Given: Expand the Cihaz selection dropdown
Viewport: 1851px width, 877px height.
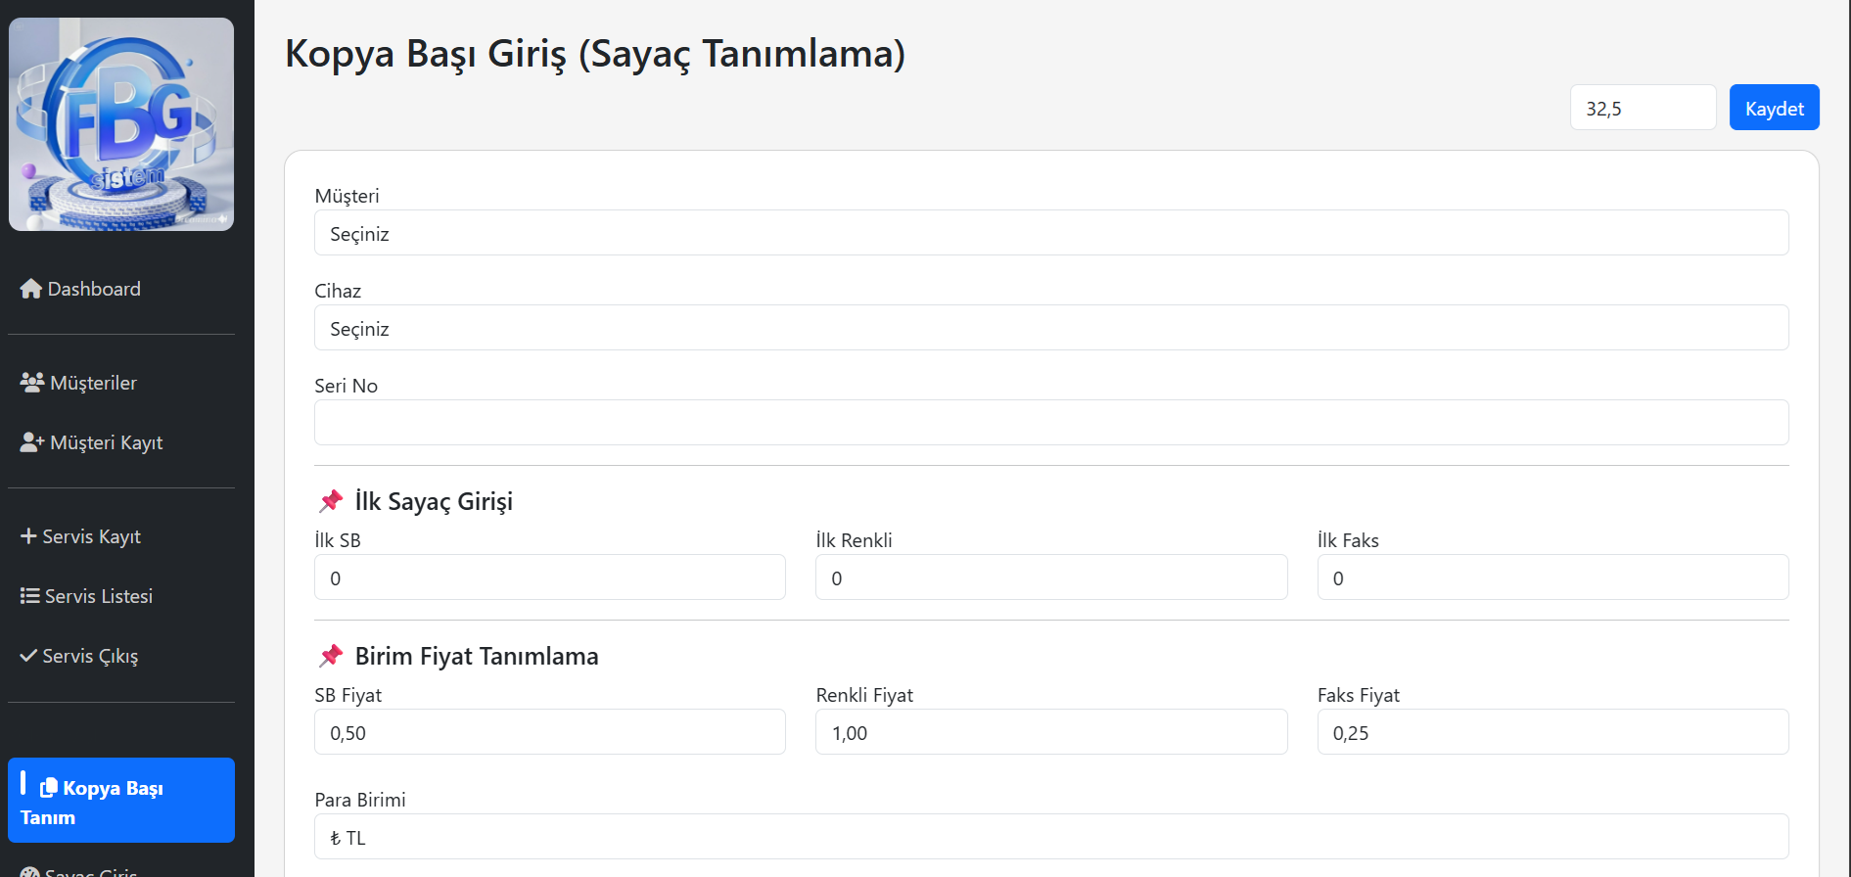Looking at the screenshot, I should point(1050,328).
